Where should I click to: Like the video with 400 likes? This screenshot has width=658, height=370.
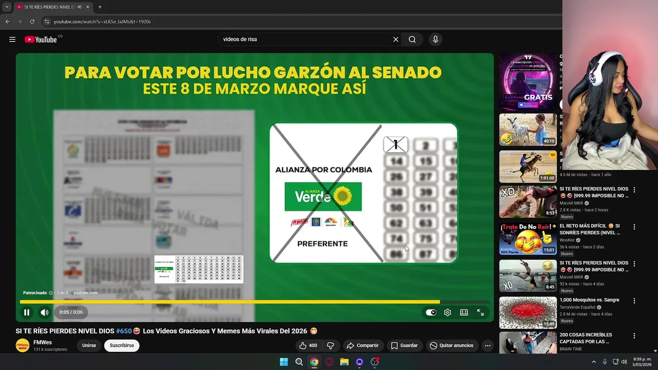(308, 345)
